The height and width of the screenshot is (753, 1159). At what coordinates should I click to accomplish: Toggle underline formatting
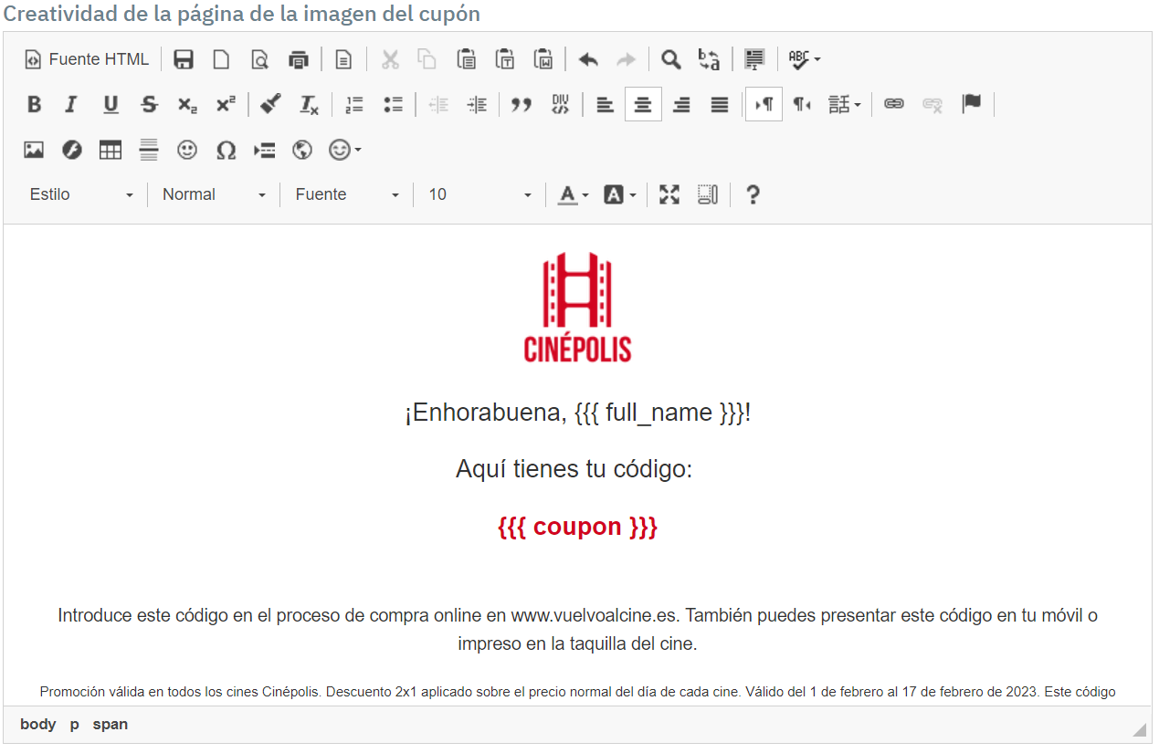point(111,104)
